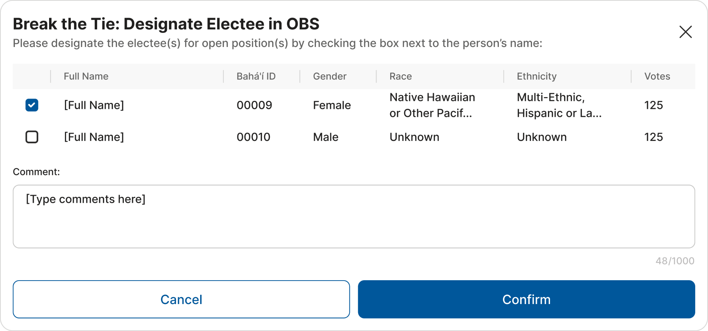This screenshot has width=708, height=331.
Task: Close the Break the Tie dialog
Action: [685, 32]
